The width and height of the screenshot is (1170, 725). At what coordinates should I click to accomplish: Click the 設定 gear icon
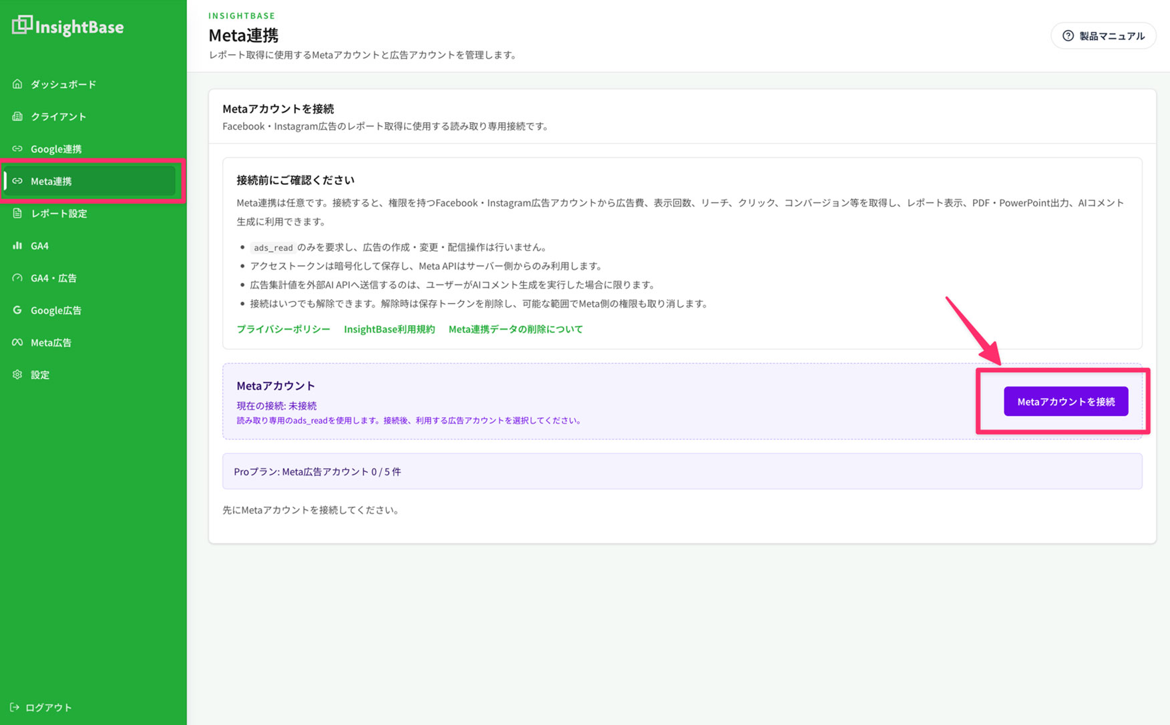(x=17, y=375)
